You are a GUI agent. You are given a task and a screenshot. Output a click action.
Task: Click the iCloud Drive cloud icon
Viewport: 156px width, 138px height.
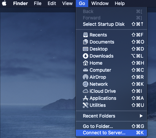(x=86, y=91)
